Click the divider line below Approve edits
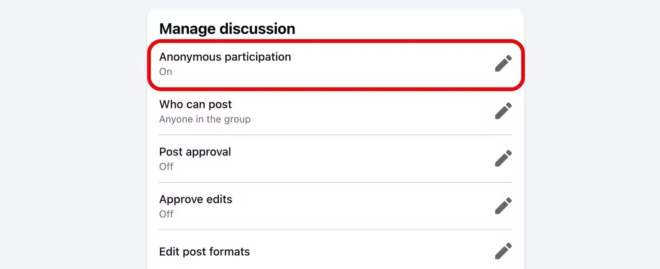Screen dimensions: 660x269 [335, 230]
